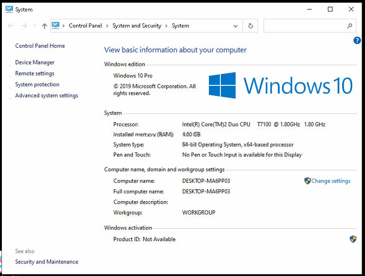Viewport: 365px width, 276px height.
Task: Open the recent locations dropdown arrow
Action: (35, 26)
